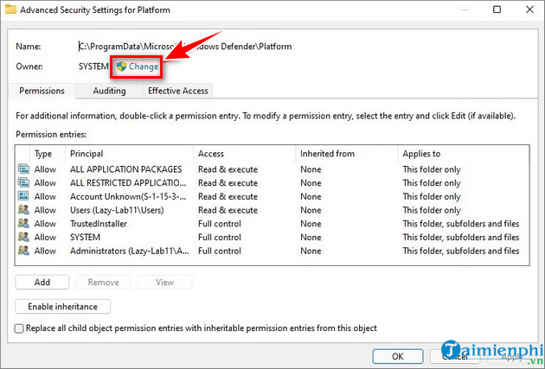The height and width of the screenshot is (369, 545).
Task: Click the ALL APPLICATION PACKAGES row icon
Action: 23,169
